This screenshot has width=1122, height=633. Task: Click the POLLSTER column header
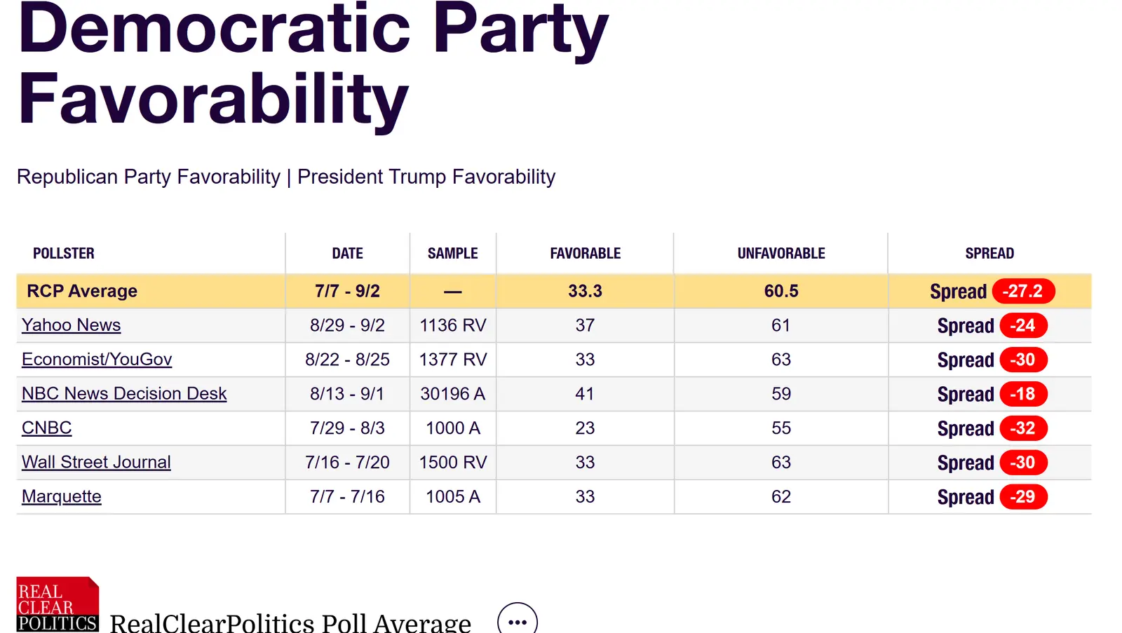point(64,254)
